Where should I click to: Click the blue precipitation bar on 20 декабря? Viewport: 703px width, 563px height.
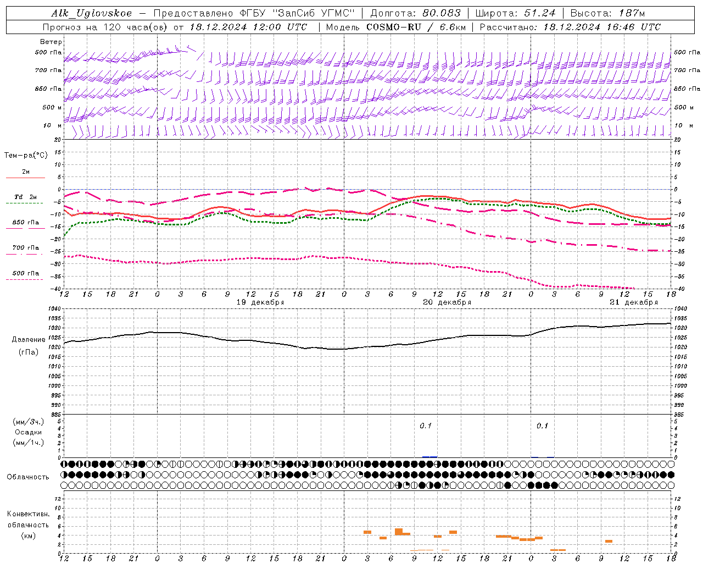(x=429, y=456)
